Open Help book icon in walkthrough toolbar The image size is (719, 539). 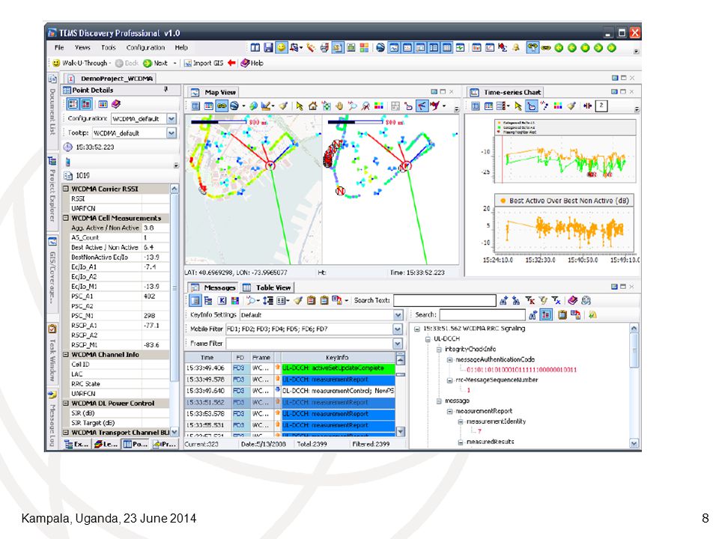click(246, 63)
